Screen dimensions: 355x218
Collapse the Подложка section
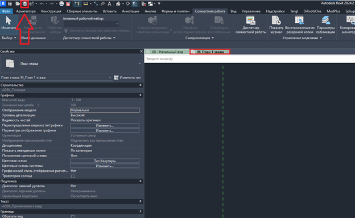(141, 181)
